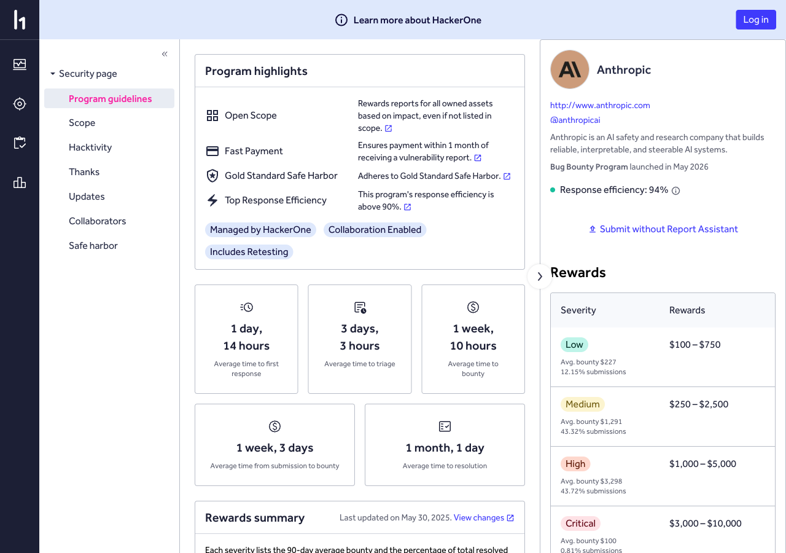This screenshot has height=553, width=786.
Task: Click the time to first response clock icon
Action: click(246, 307)
